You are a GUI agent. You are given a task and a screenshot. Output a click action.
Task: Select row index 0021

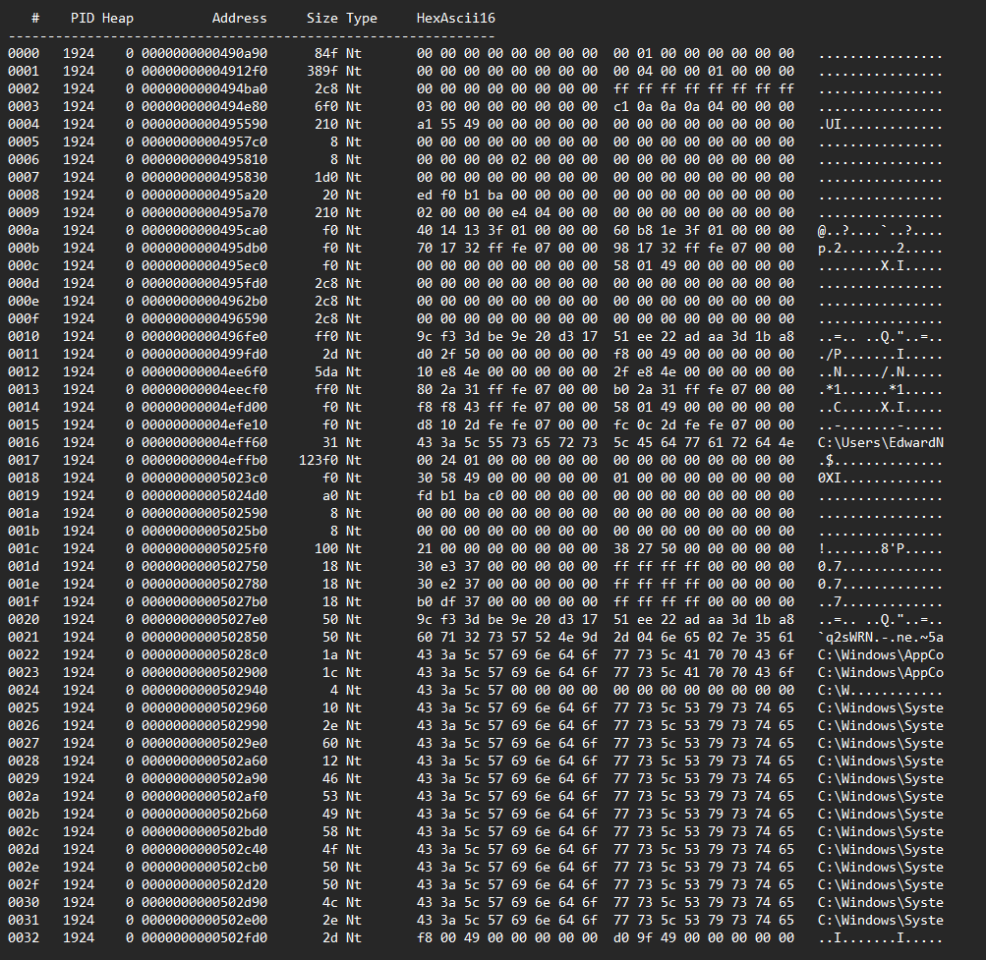click(x=23, y=637)
